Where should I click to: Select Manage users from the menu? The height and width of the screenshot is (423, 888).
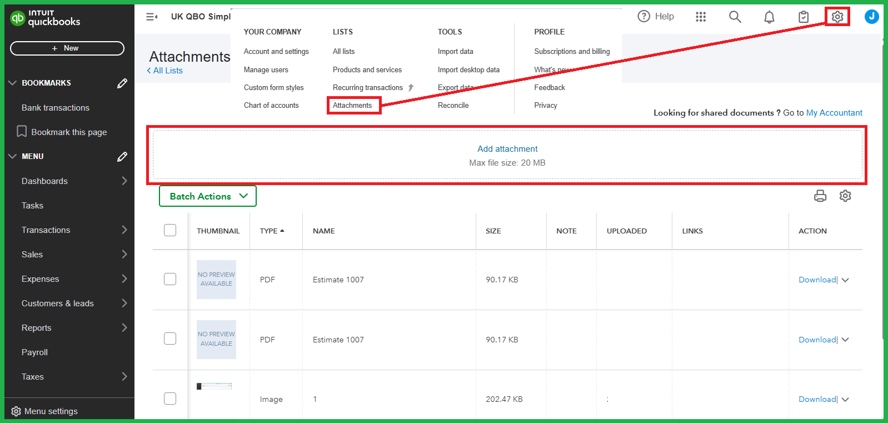click(x=266, y=69)
